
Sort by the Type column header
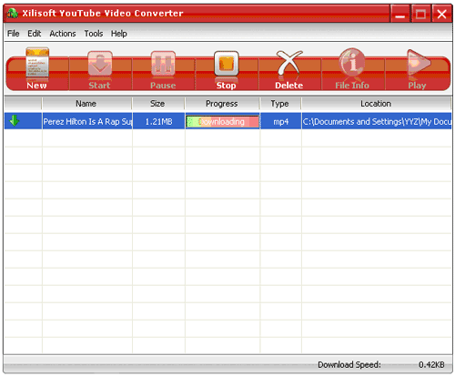point(280,104)
